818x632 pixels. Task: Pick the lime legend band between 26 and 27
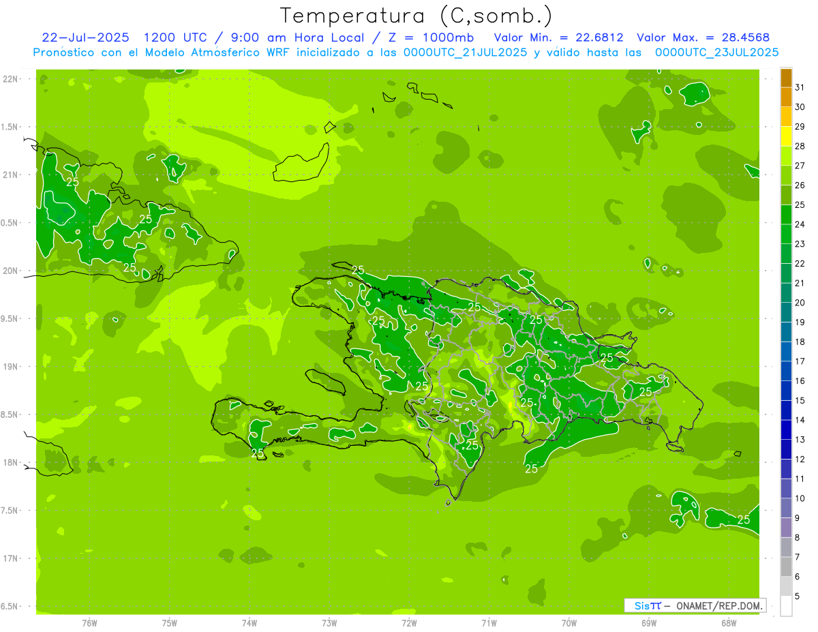point(786,175)
